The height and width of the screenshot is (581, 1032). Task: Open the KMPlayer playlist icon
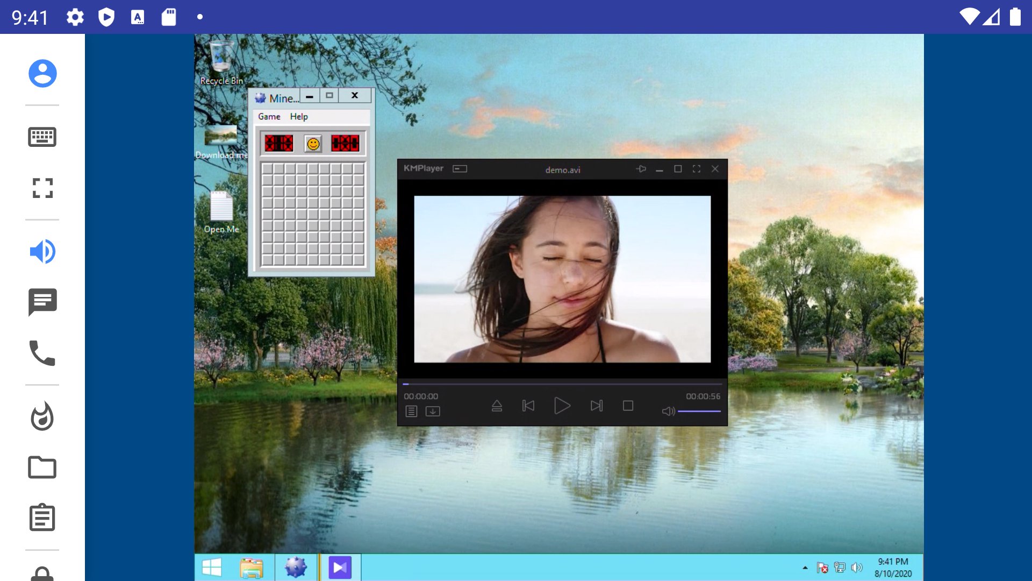(411, 412)
